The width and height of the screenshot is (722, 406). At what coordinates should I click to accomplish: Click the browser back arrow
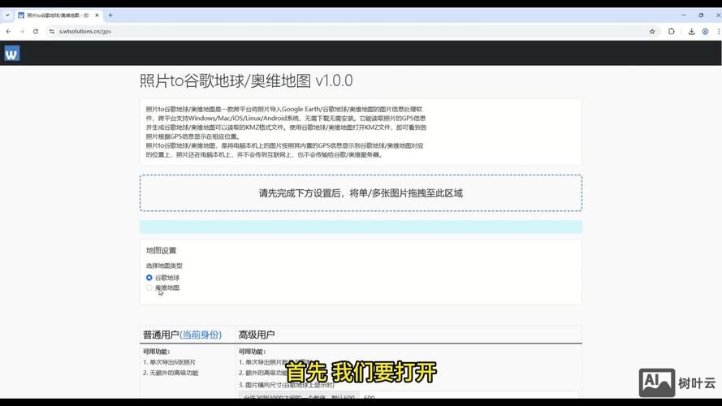click(8, 32)
